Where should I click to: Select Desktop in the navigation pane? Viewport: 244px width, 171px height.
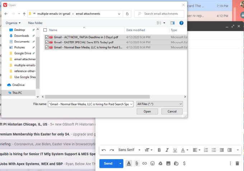19,30
